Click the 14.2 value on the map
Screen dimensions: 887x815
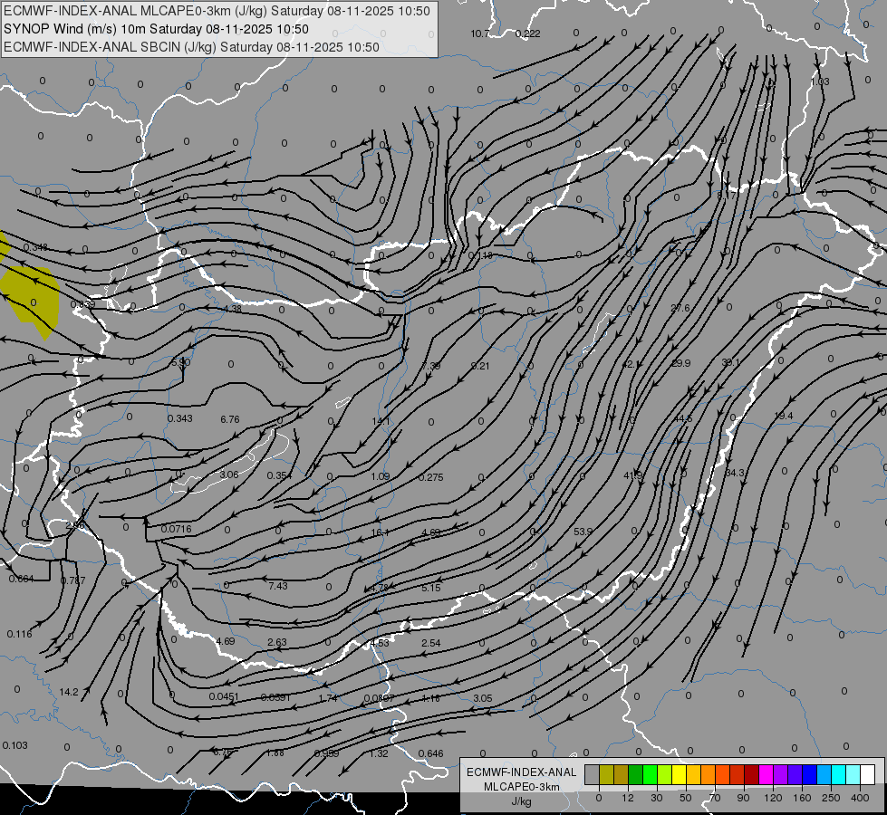69,692
